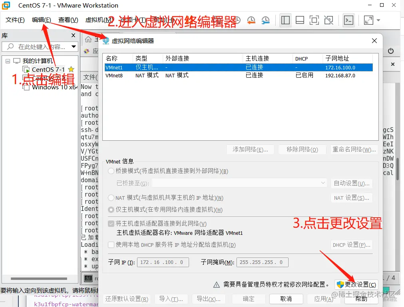Click the 添加网络 button
Screen dimensions: 404x307
click(x=250, y=150)
